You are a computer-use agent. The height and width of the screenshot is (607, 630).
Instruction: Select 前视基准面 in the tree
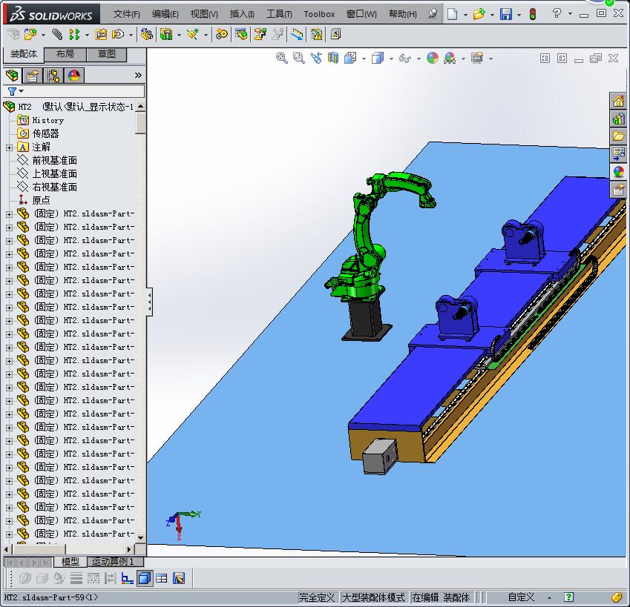(x=55, y=161)
